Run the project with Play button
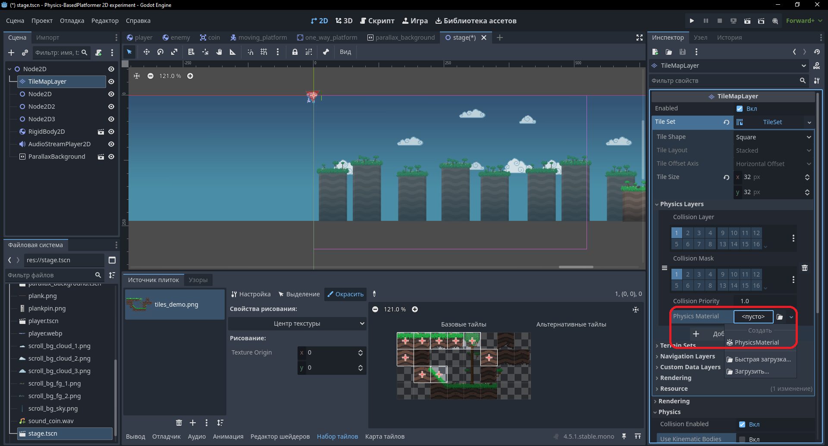The width and height of the screenshot is (828, 446). click(692, 21)
